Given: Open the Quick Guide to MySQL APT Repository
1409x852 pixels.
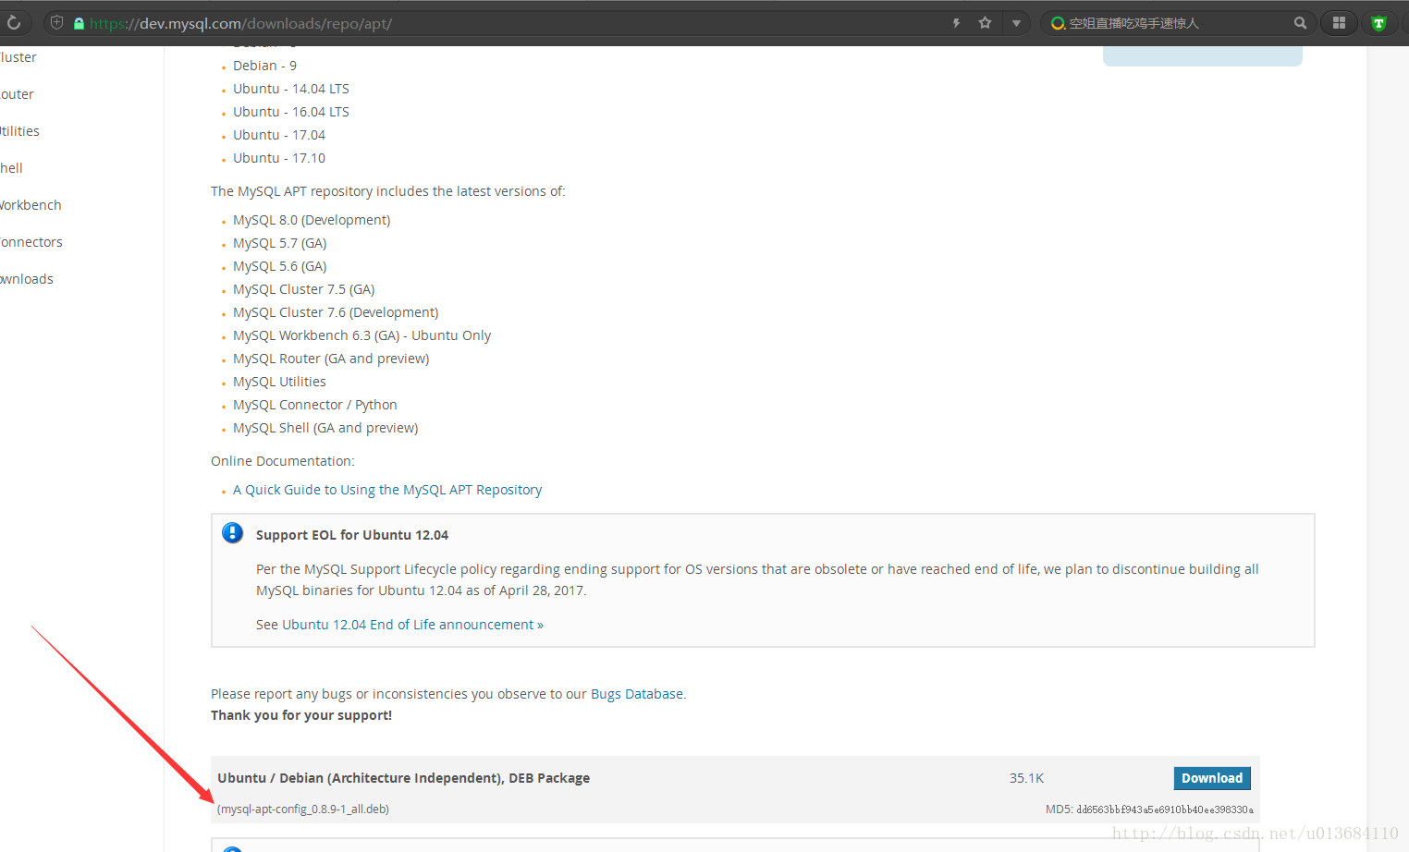Looking at the screenshot, I should tap(387, 490).
